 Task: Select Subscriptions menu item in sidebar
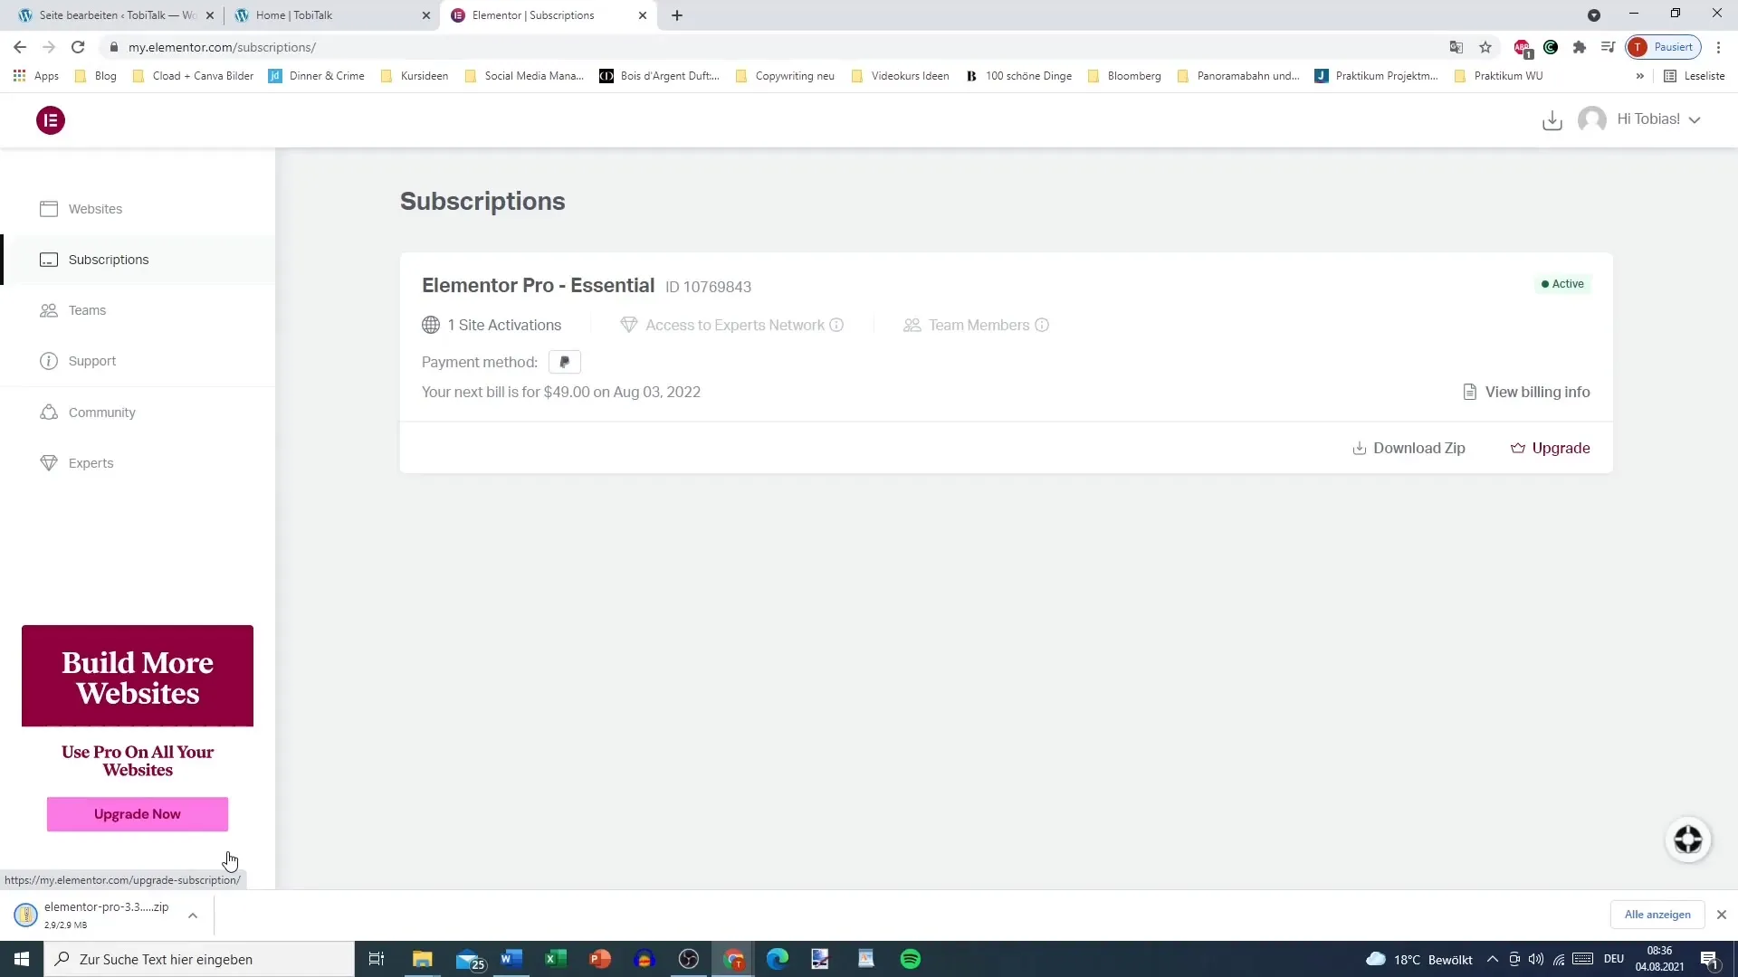(109, 259)
